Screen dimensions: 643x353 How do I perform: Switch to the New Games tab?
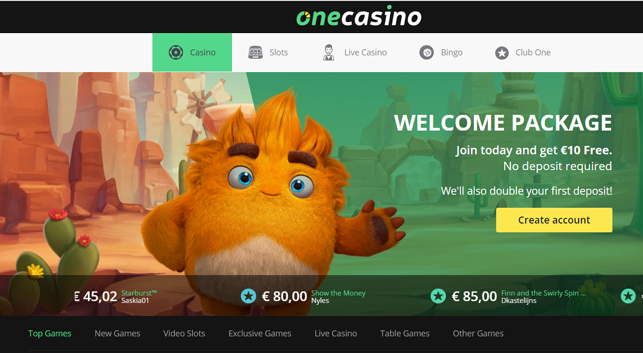tap(117, 333)
